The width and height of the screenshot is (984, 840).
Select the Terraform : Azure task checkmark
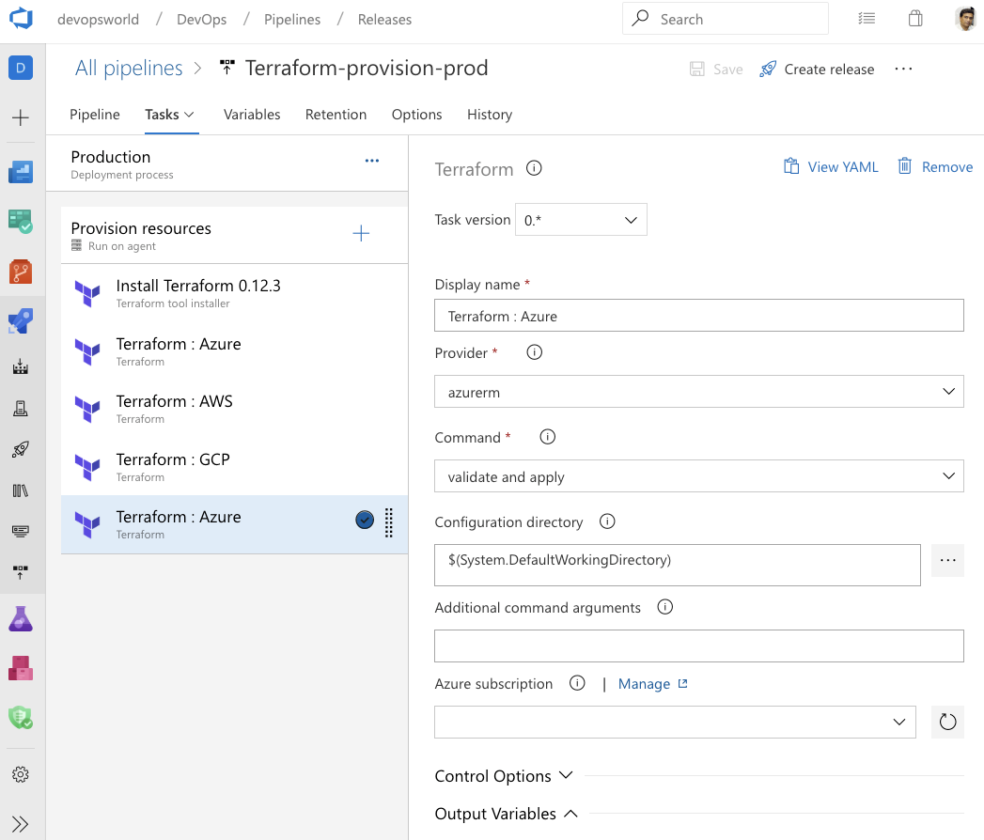365,520
